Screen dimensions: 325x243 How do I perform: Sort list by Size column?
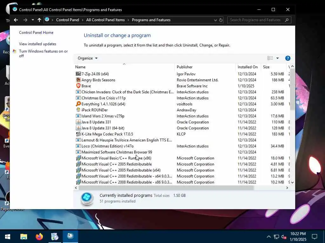pos(274,67)
